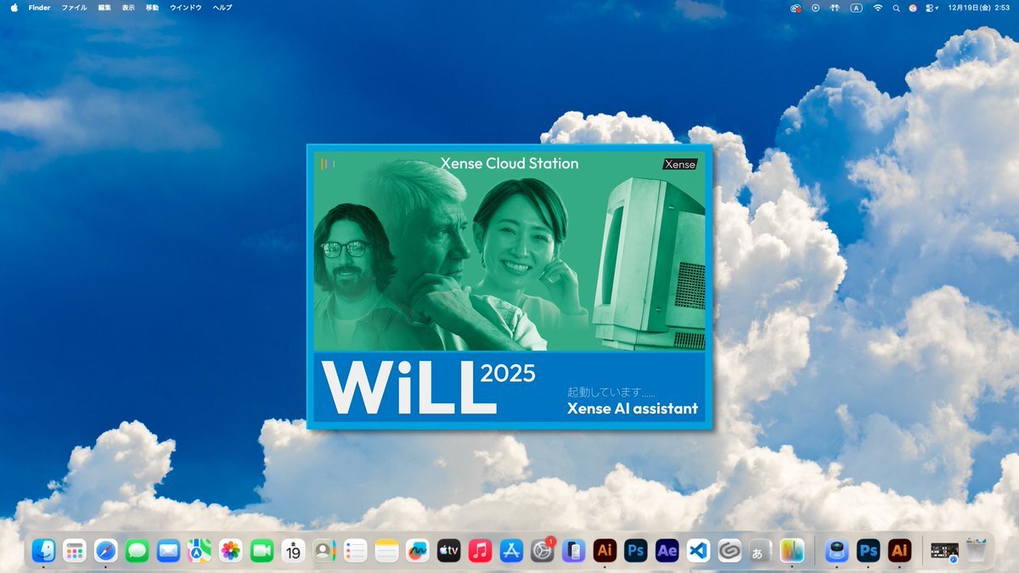This screenshot has width=1019, height=573.
Task: Open the Apple menu
Action: pos(14,8)
